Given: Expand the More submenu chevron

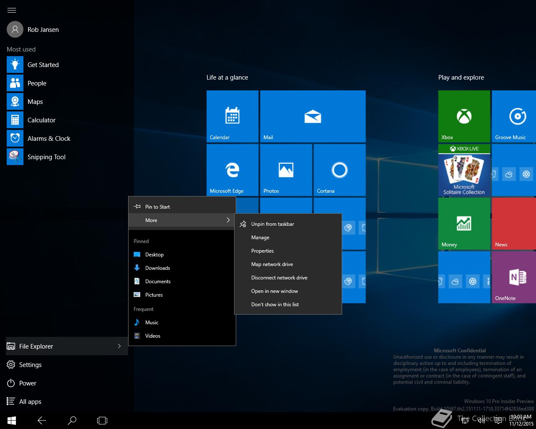Looking at the screenshot, I should pos(228,220).
